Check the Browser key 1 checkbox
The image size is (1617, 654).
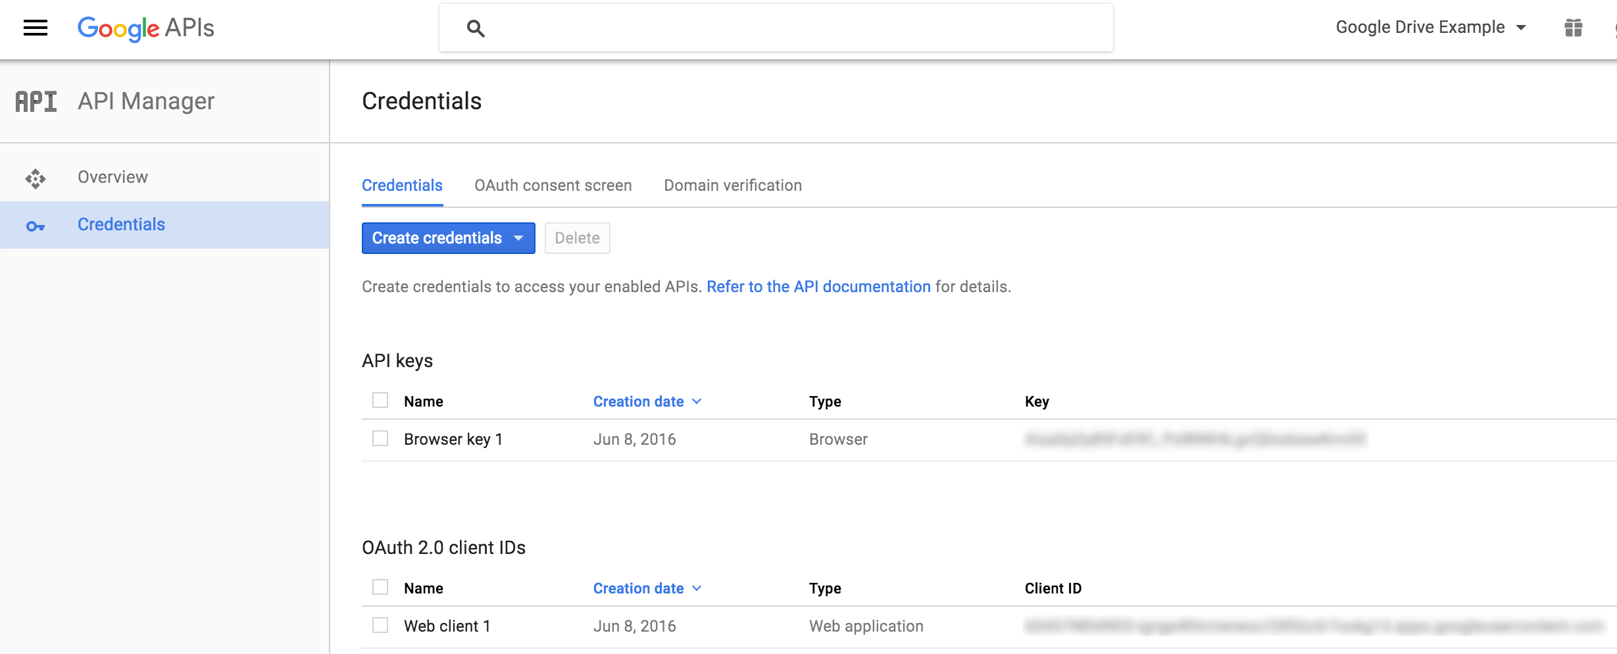tap(380, 439)
